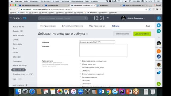Mark page as favorite with star icon
Image resolution: width=171 pixels, height=96 pixels.
click(x=87, y=34)
